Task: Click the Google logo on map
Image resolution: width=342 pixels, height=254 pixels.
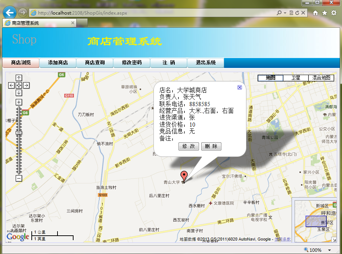Action: click(x=18, y=237)
